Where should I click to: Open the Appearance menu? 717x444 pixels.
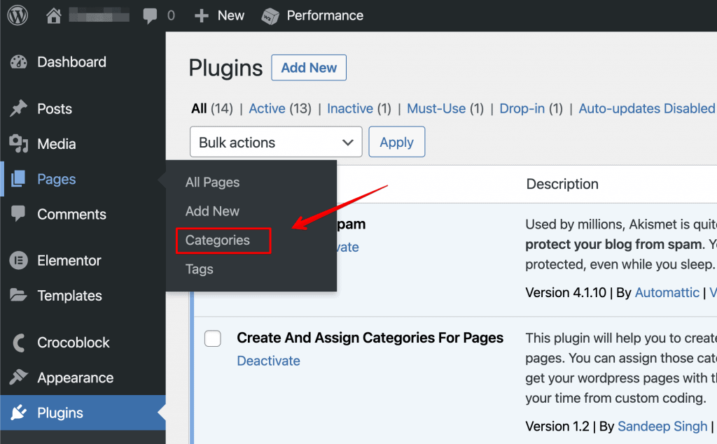point(76,378)
